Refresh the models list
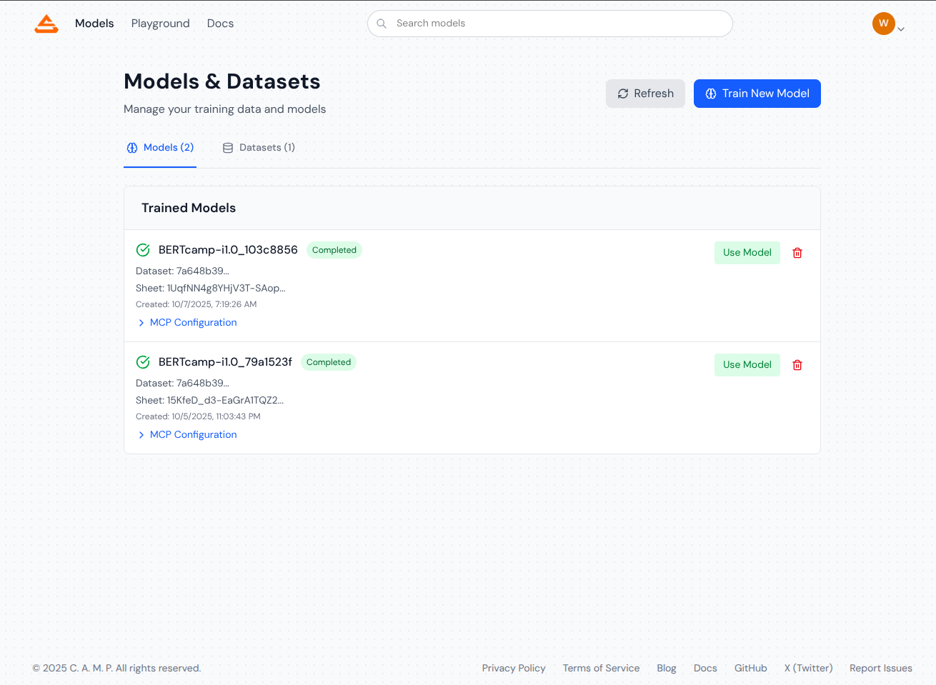This screenshot has width=936, height=685. (x=645, y=94)
